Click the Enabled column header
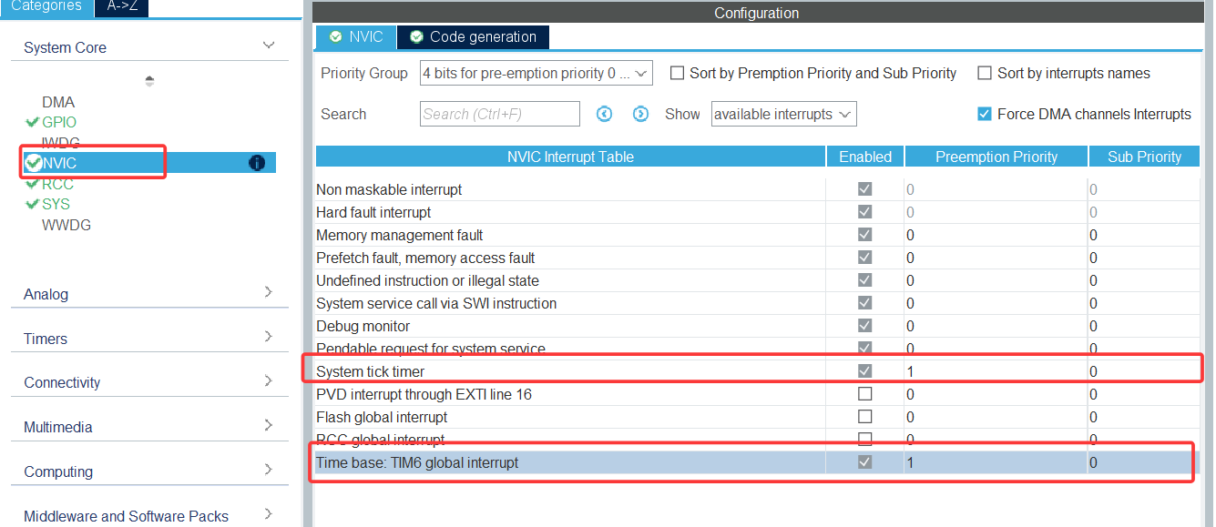The height and width of the screenshot is (527, 1216). click(865, 157)
